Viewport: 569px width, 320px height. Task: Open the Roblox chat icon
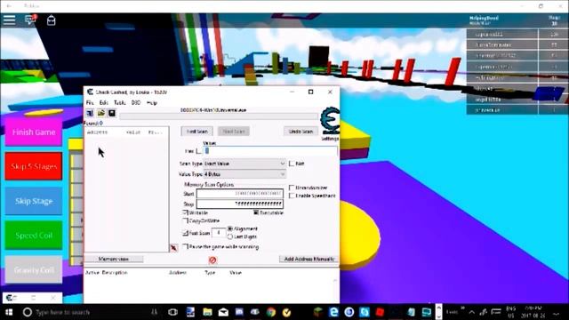(30, 20)
